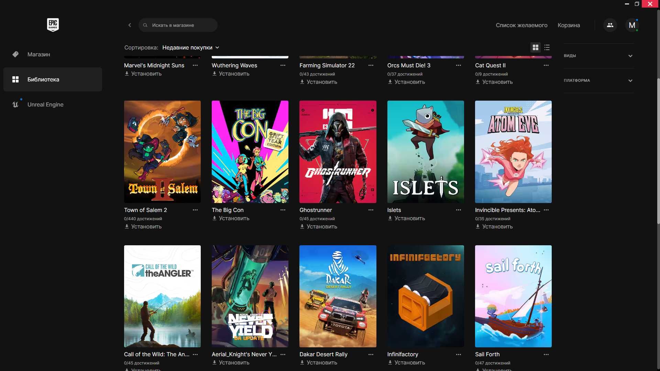The image size is (660, 371).
Task: Open options menu for Farming Simulator 22
Action: pyautogui.click(x=371, y=65)
